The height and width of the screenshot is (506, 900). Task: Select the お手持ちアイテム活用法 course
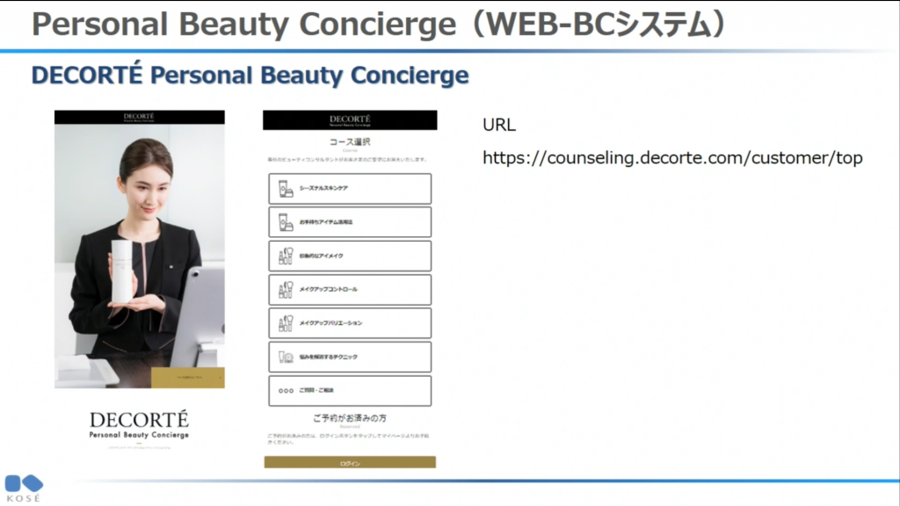pos(350,221)
